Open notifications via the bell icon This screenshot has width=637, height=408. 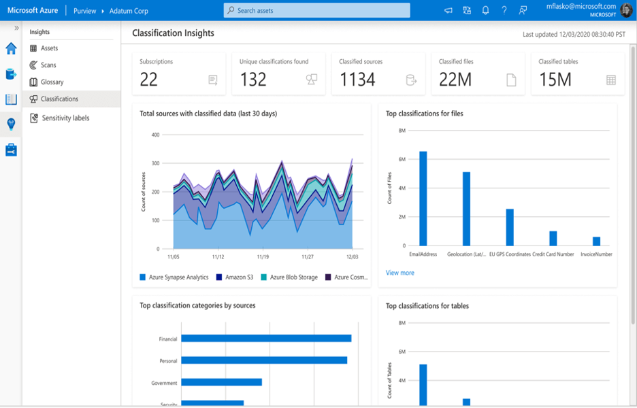click(x=485, y=10)
